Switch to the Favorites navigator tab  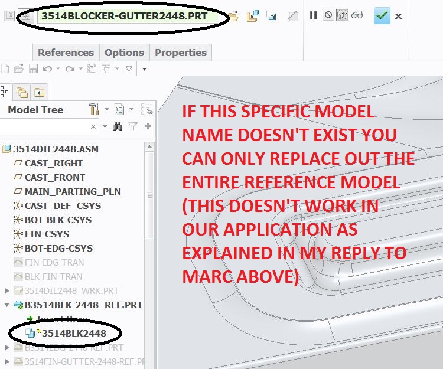[39, 92]
